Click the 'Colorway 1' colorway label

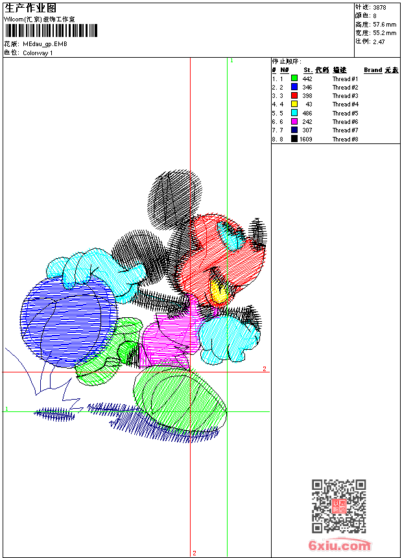click(x=38, y=53)
